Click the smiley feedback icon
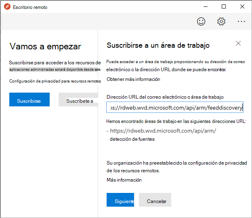The width and height of the screenshot is (252, 218). [x=201, y=21]
